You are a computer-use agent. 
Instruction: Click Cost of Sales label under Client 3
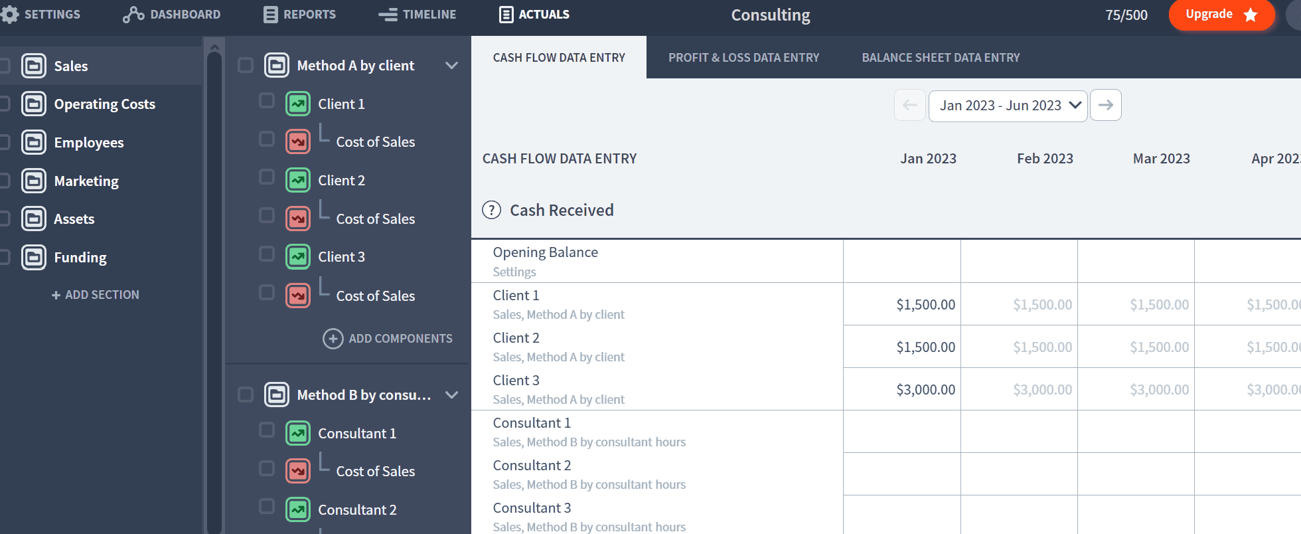click(376, 296)
